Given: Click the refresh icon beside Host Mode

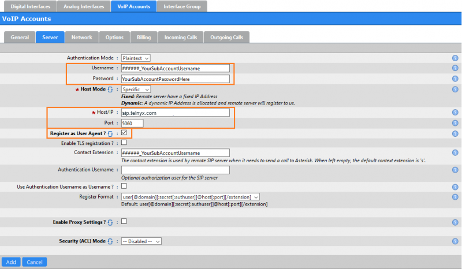Looking at the screenshot, I should pyautogui.click(x=110, y=89).
